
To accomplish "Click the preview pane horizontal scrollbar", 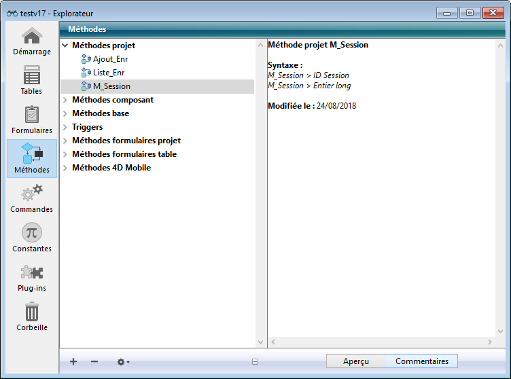I will click(x=381, y=342).
